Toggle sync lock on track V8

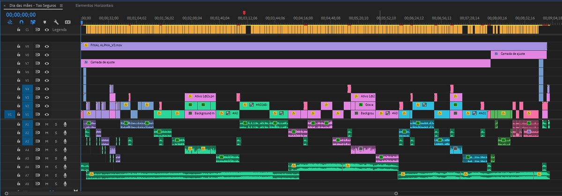tap(38, 55)
